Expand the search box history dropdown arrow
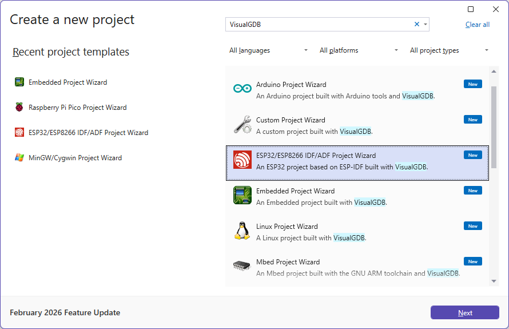Viewport: 509px width, 329px height. [425, 24]
